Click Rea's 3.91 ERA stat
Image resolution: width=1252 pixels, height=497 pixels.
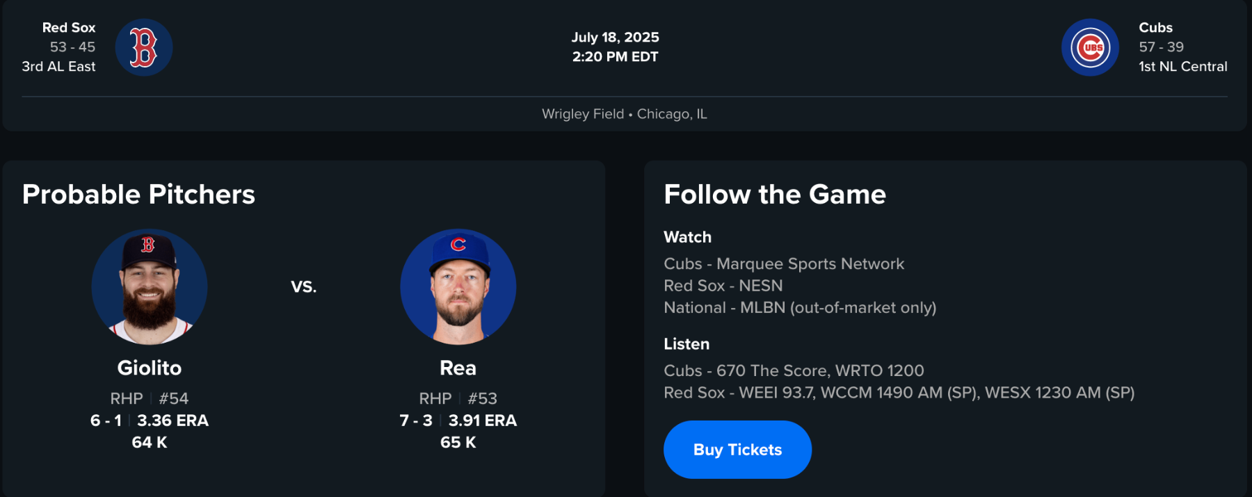coord(482,421)
